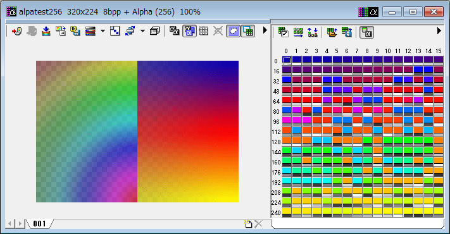Click the rainbow download import icon

[x=46, y=31]
